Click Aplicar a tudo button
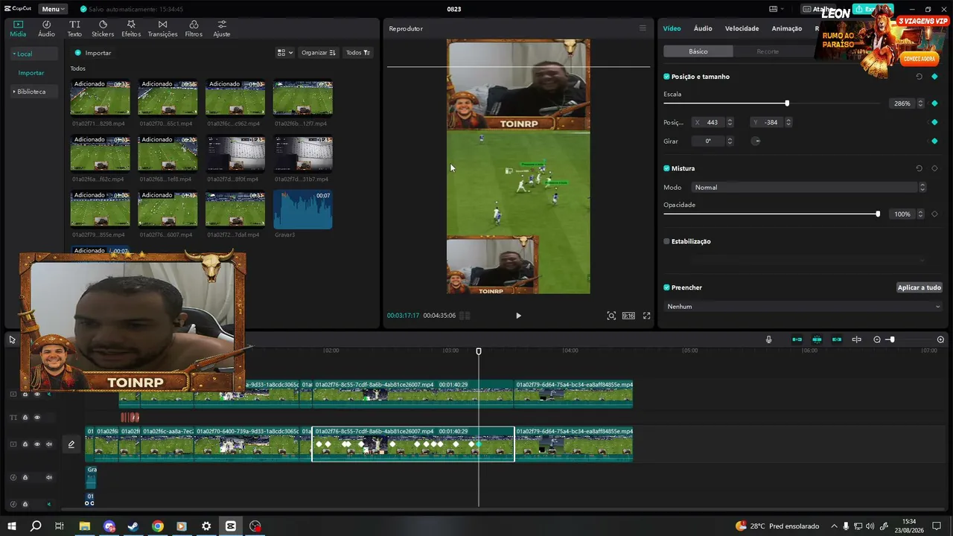The image size is (953, 536). (919, 287)
